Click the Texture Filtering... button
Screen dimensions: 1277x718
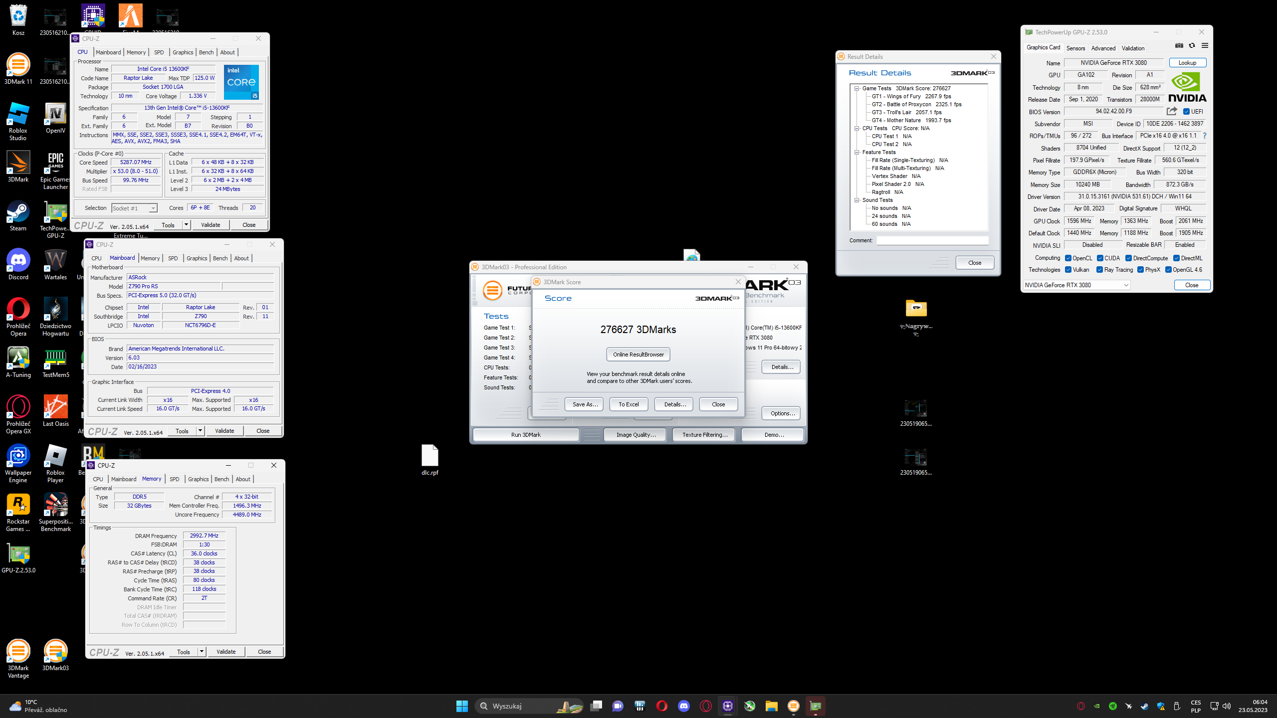[x=704, y=435]
